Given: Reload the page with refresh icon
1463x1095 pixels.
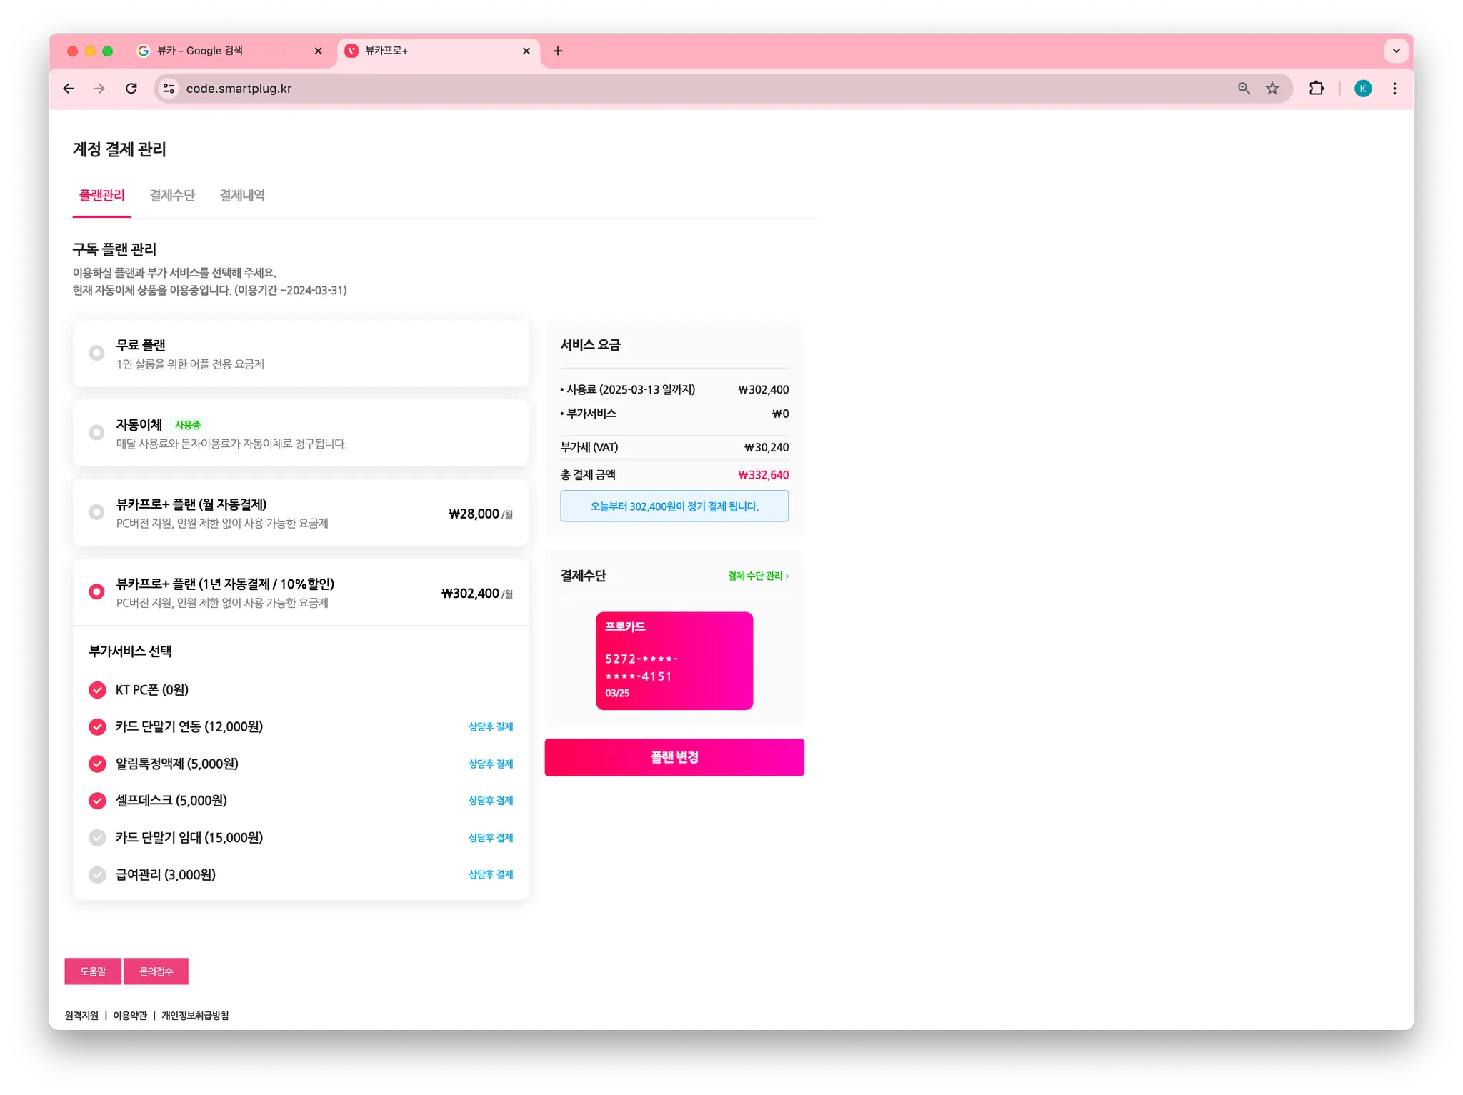Looking at the screenshot, I should coord(131,89).
